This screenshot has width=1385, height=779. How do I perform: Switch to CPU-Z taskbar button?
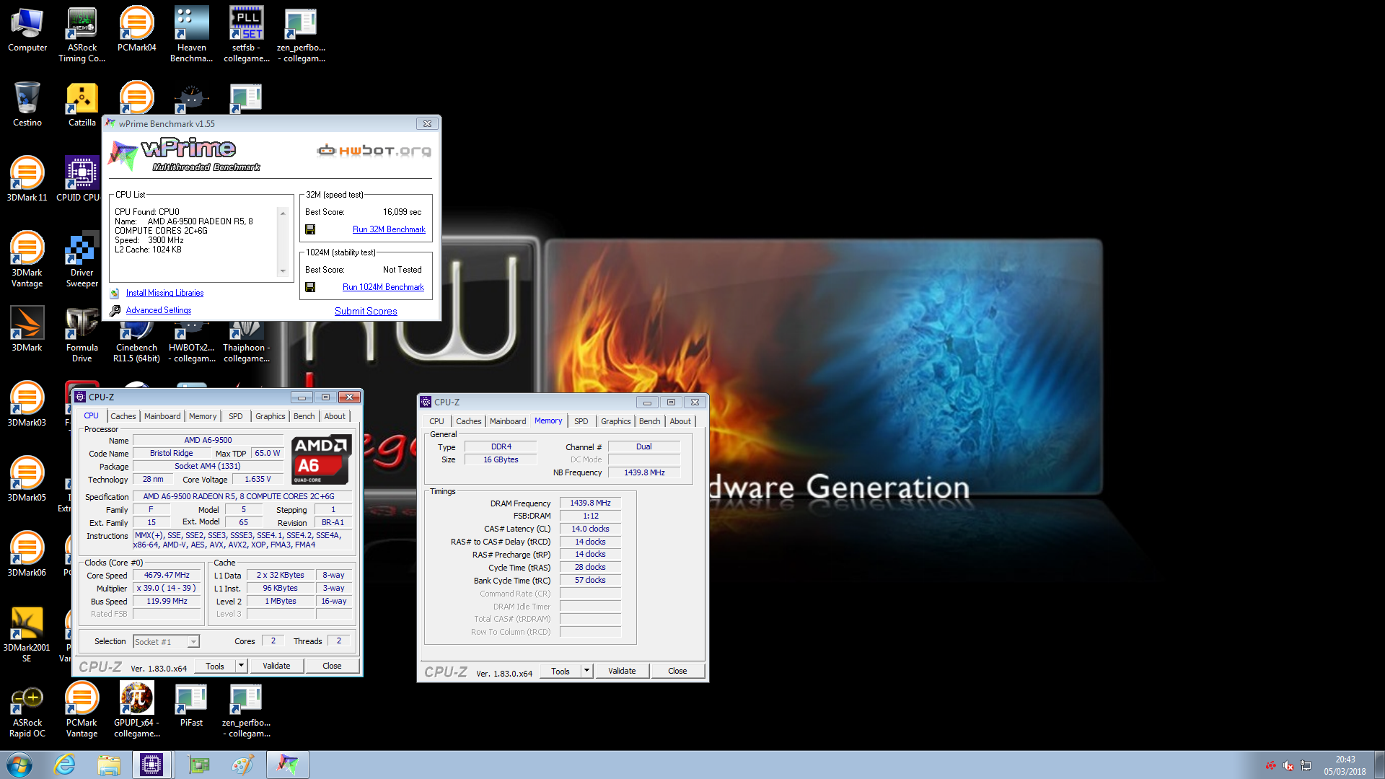(x=151, y=765)
